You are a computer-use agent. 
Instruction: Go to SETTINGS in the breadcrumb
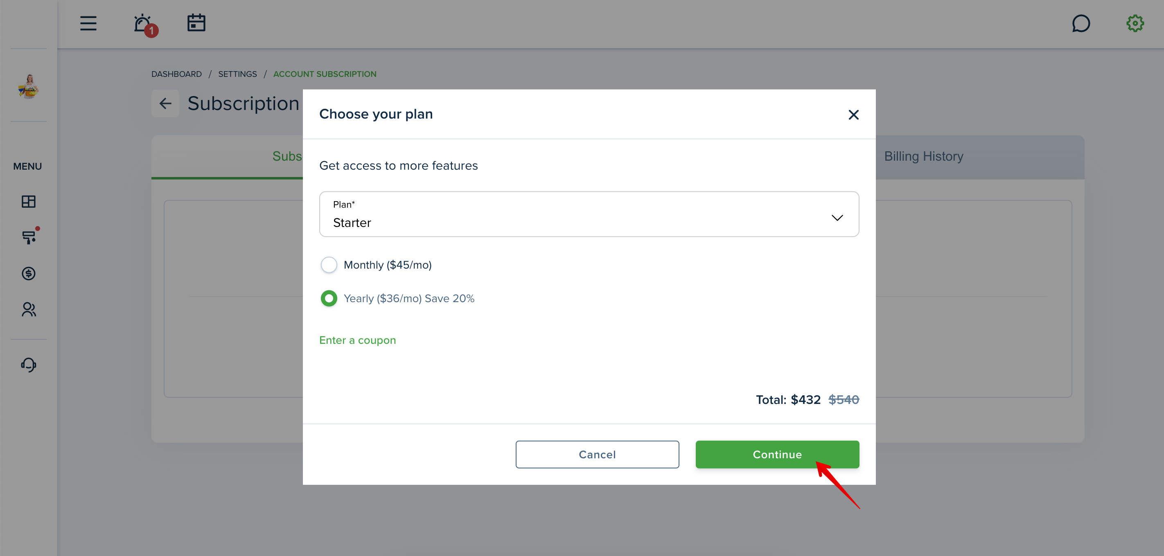pyautogui.click(x=237, y=74)
